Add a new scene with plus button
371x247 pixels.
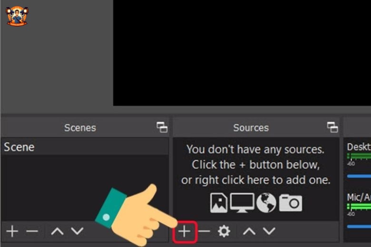point(12,231)
